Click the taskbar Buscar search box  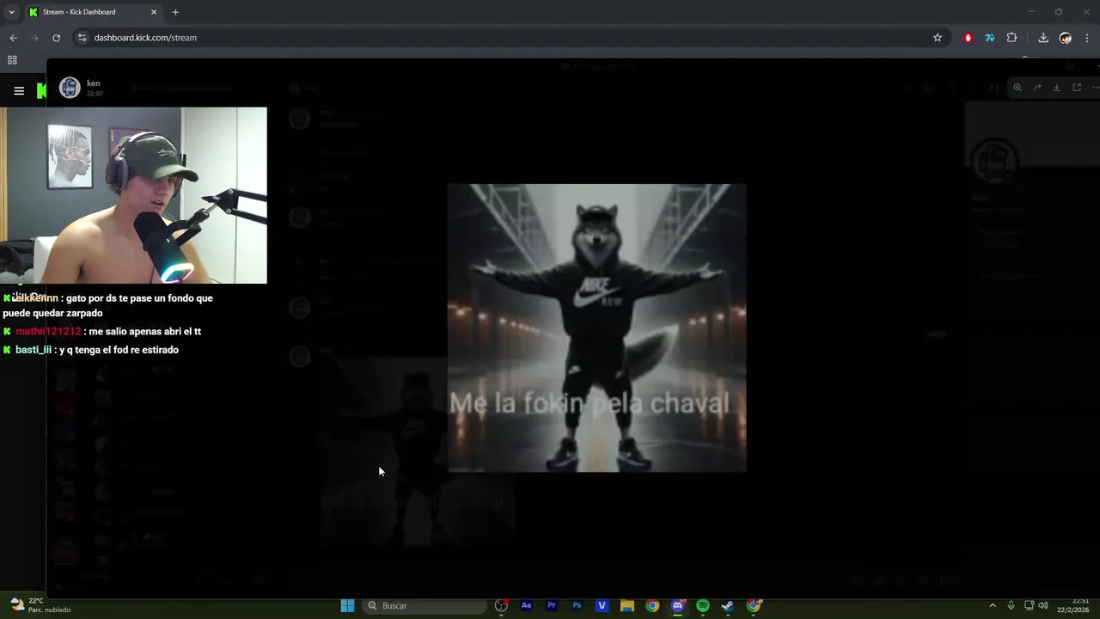tap(425, 605)
